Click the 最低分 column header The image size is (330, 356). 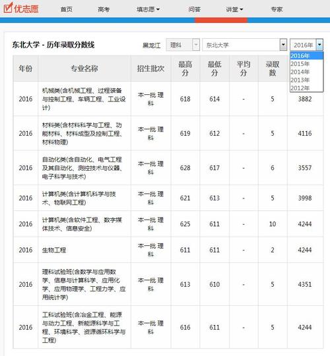[214, 69]
